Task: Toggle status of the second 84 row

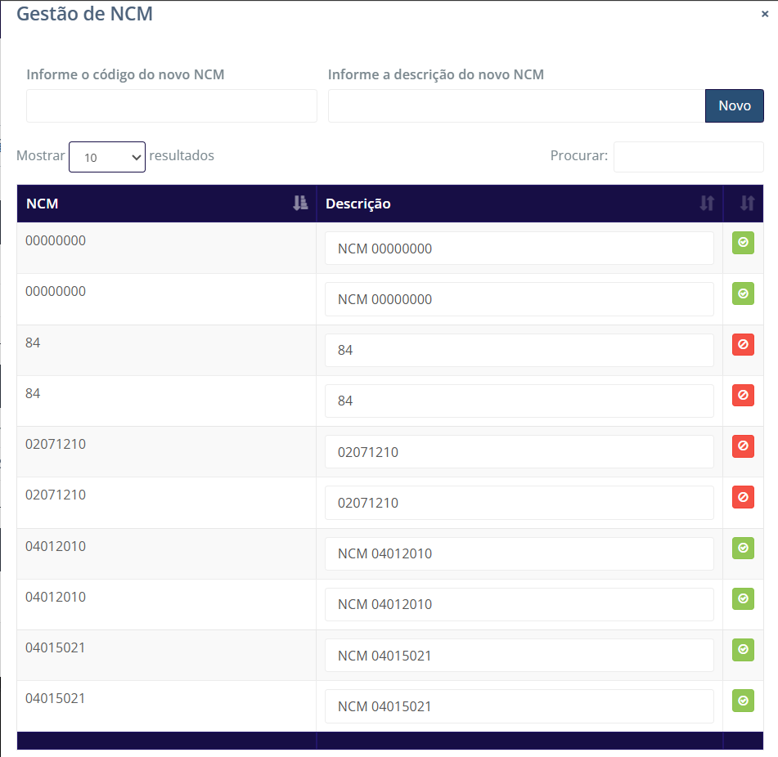Action: (743, 396)
